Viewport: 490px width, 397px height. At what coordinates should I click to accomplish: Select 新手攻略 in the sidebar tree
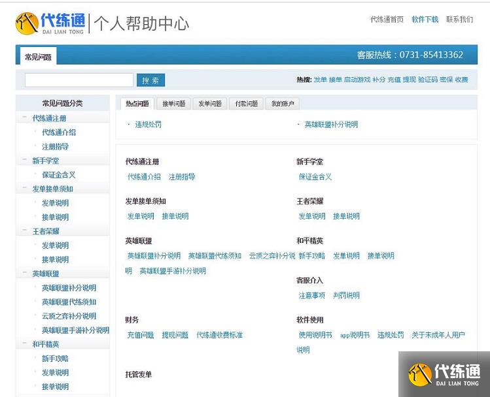coord(55,358)
